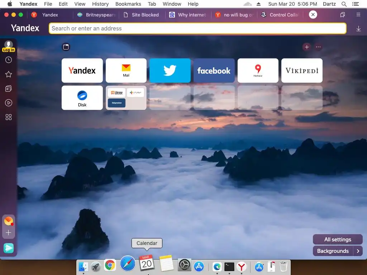Click the date and time in the menu bar
This screenshot has height=275, width=367.
292,4
